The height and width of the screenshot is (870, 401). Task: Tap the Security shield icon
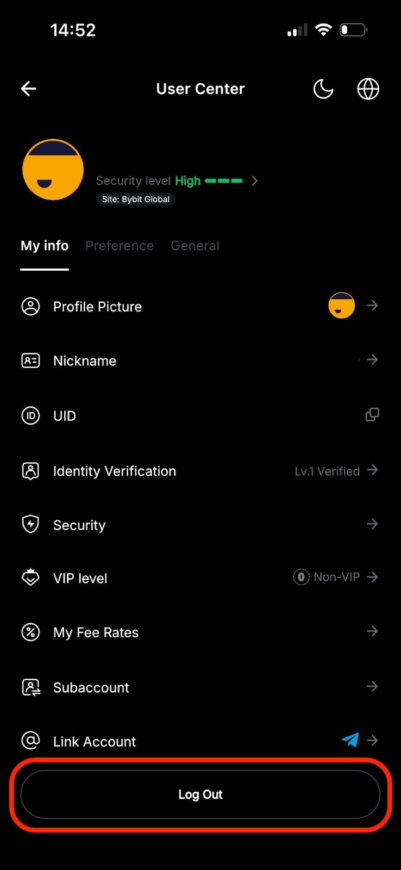(x=30, y=524)
